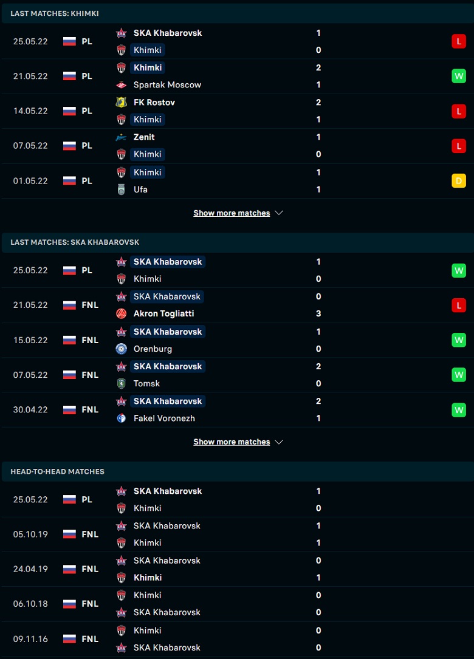Image resolution: width=474 pixels, height=659 pixels.
Task: Click the Tomsk team crest
Action: click(121, 383)
